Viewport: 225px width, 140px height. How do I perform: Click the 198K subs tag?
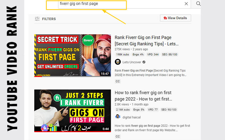click(123, 54)
